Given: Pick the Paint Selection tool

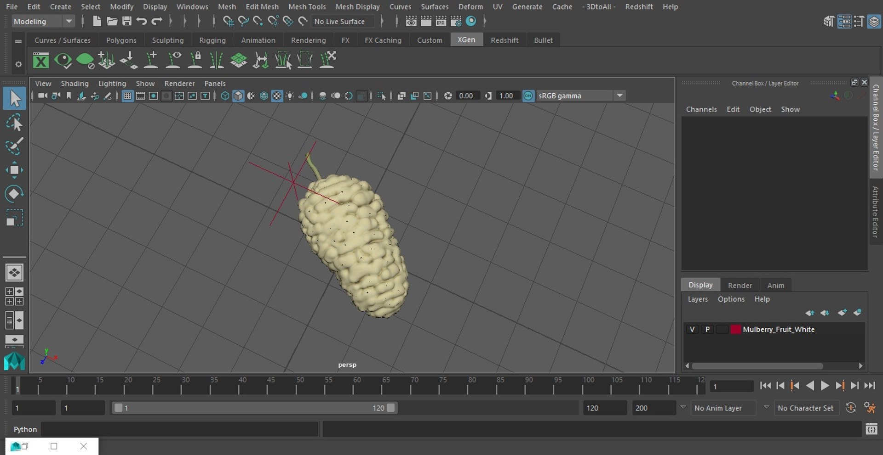Looking at the screenshot, I should [x=14, y=146].
